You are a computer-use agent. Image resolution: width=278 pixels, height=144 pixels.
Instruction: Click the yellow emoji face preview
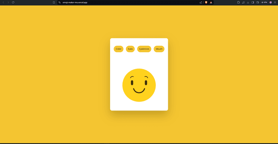pos(139,85)
